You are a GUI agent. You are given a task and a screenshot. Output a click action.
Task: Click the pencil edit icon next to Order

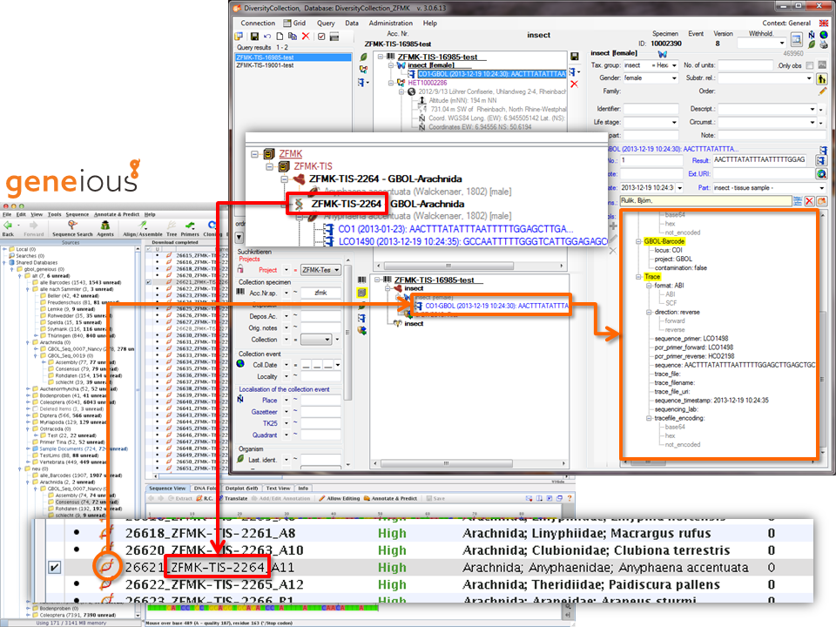[822, 91]
